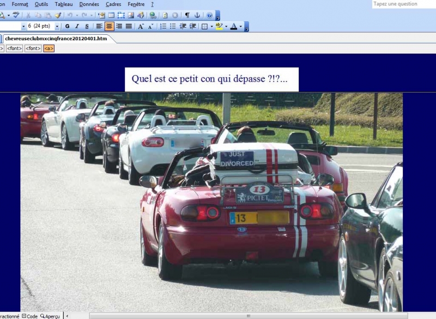The height and width of the screenshot is (319, 436).
Task: Expand the standard toolbar options
Action: pyautogui.click(x=218, y=16)
